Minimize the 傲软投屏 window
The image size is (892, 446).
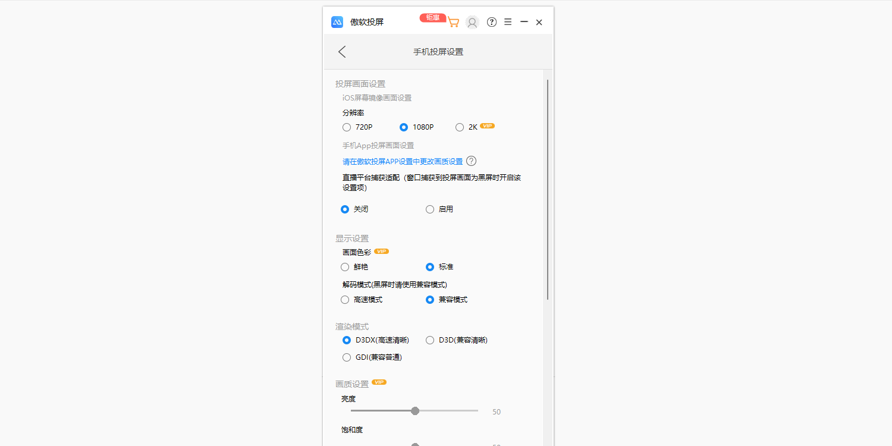tap(524, 22)
